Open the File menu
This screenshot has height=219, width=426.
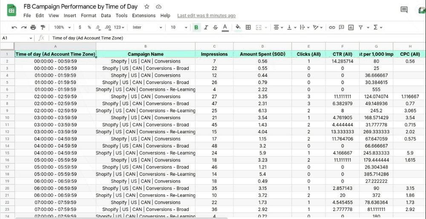27,15
